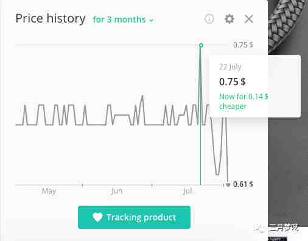Click the Price history title
308x241 pixels.
point(51,19)
